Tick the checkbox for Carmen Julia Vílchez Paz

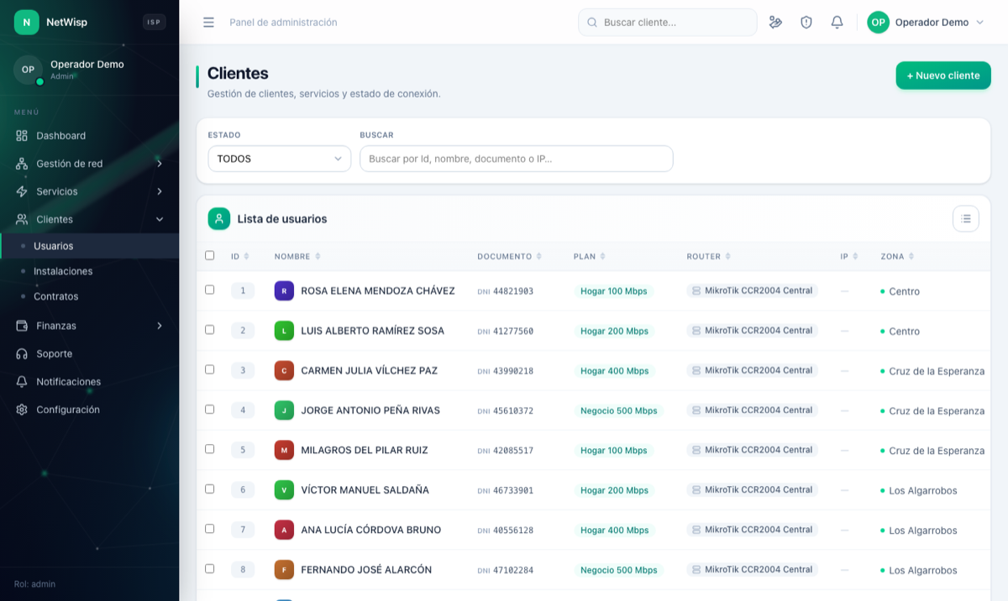point(210,369)
